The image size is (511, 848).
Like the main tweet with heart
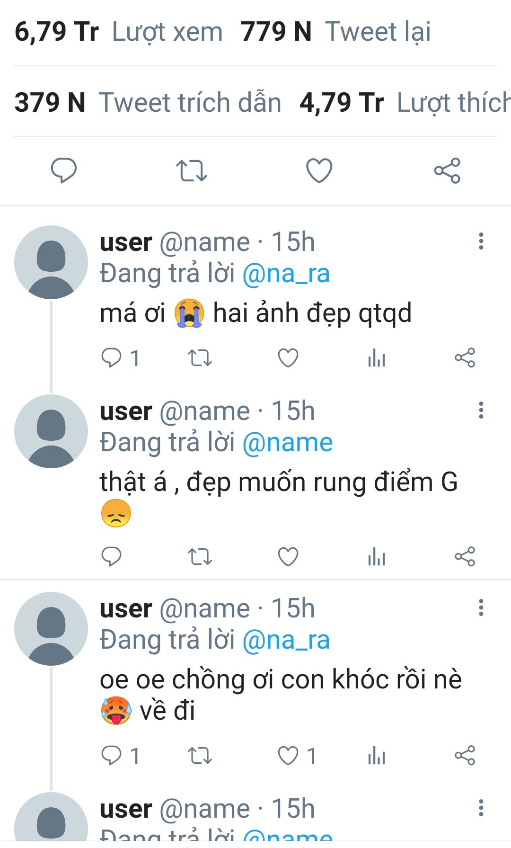(x=319, y=170)
